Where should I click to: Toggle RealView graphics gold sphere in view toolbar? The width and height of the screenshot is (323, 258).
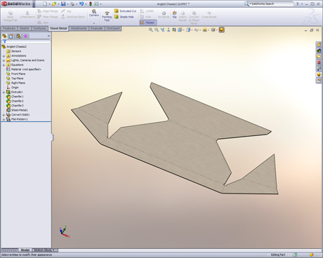coord(221,29)
